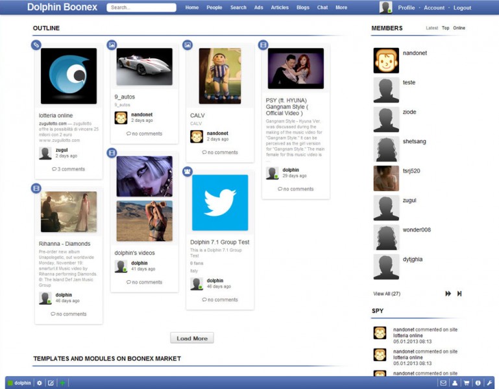Open the settings gear next to dolphin
Image resolution: width=499 pixels, height=389 pixels.
click(x=39, y=383)
